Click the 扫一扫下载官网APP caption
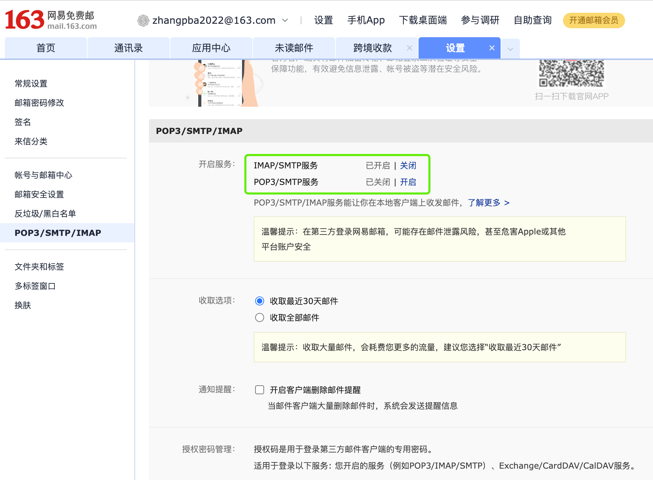 pyautogui.click(x=572, y=96)
